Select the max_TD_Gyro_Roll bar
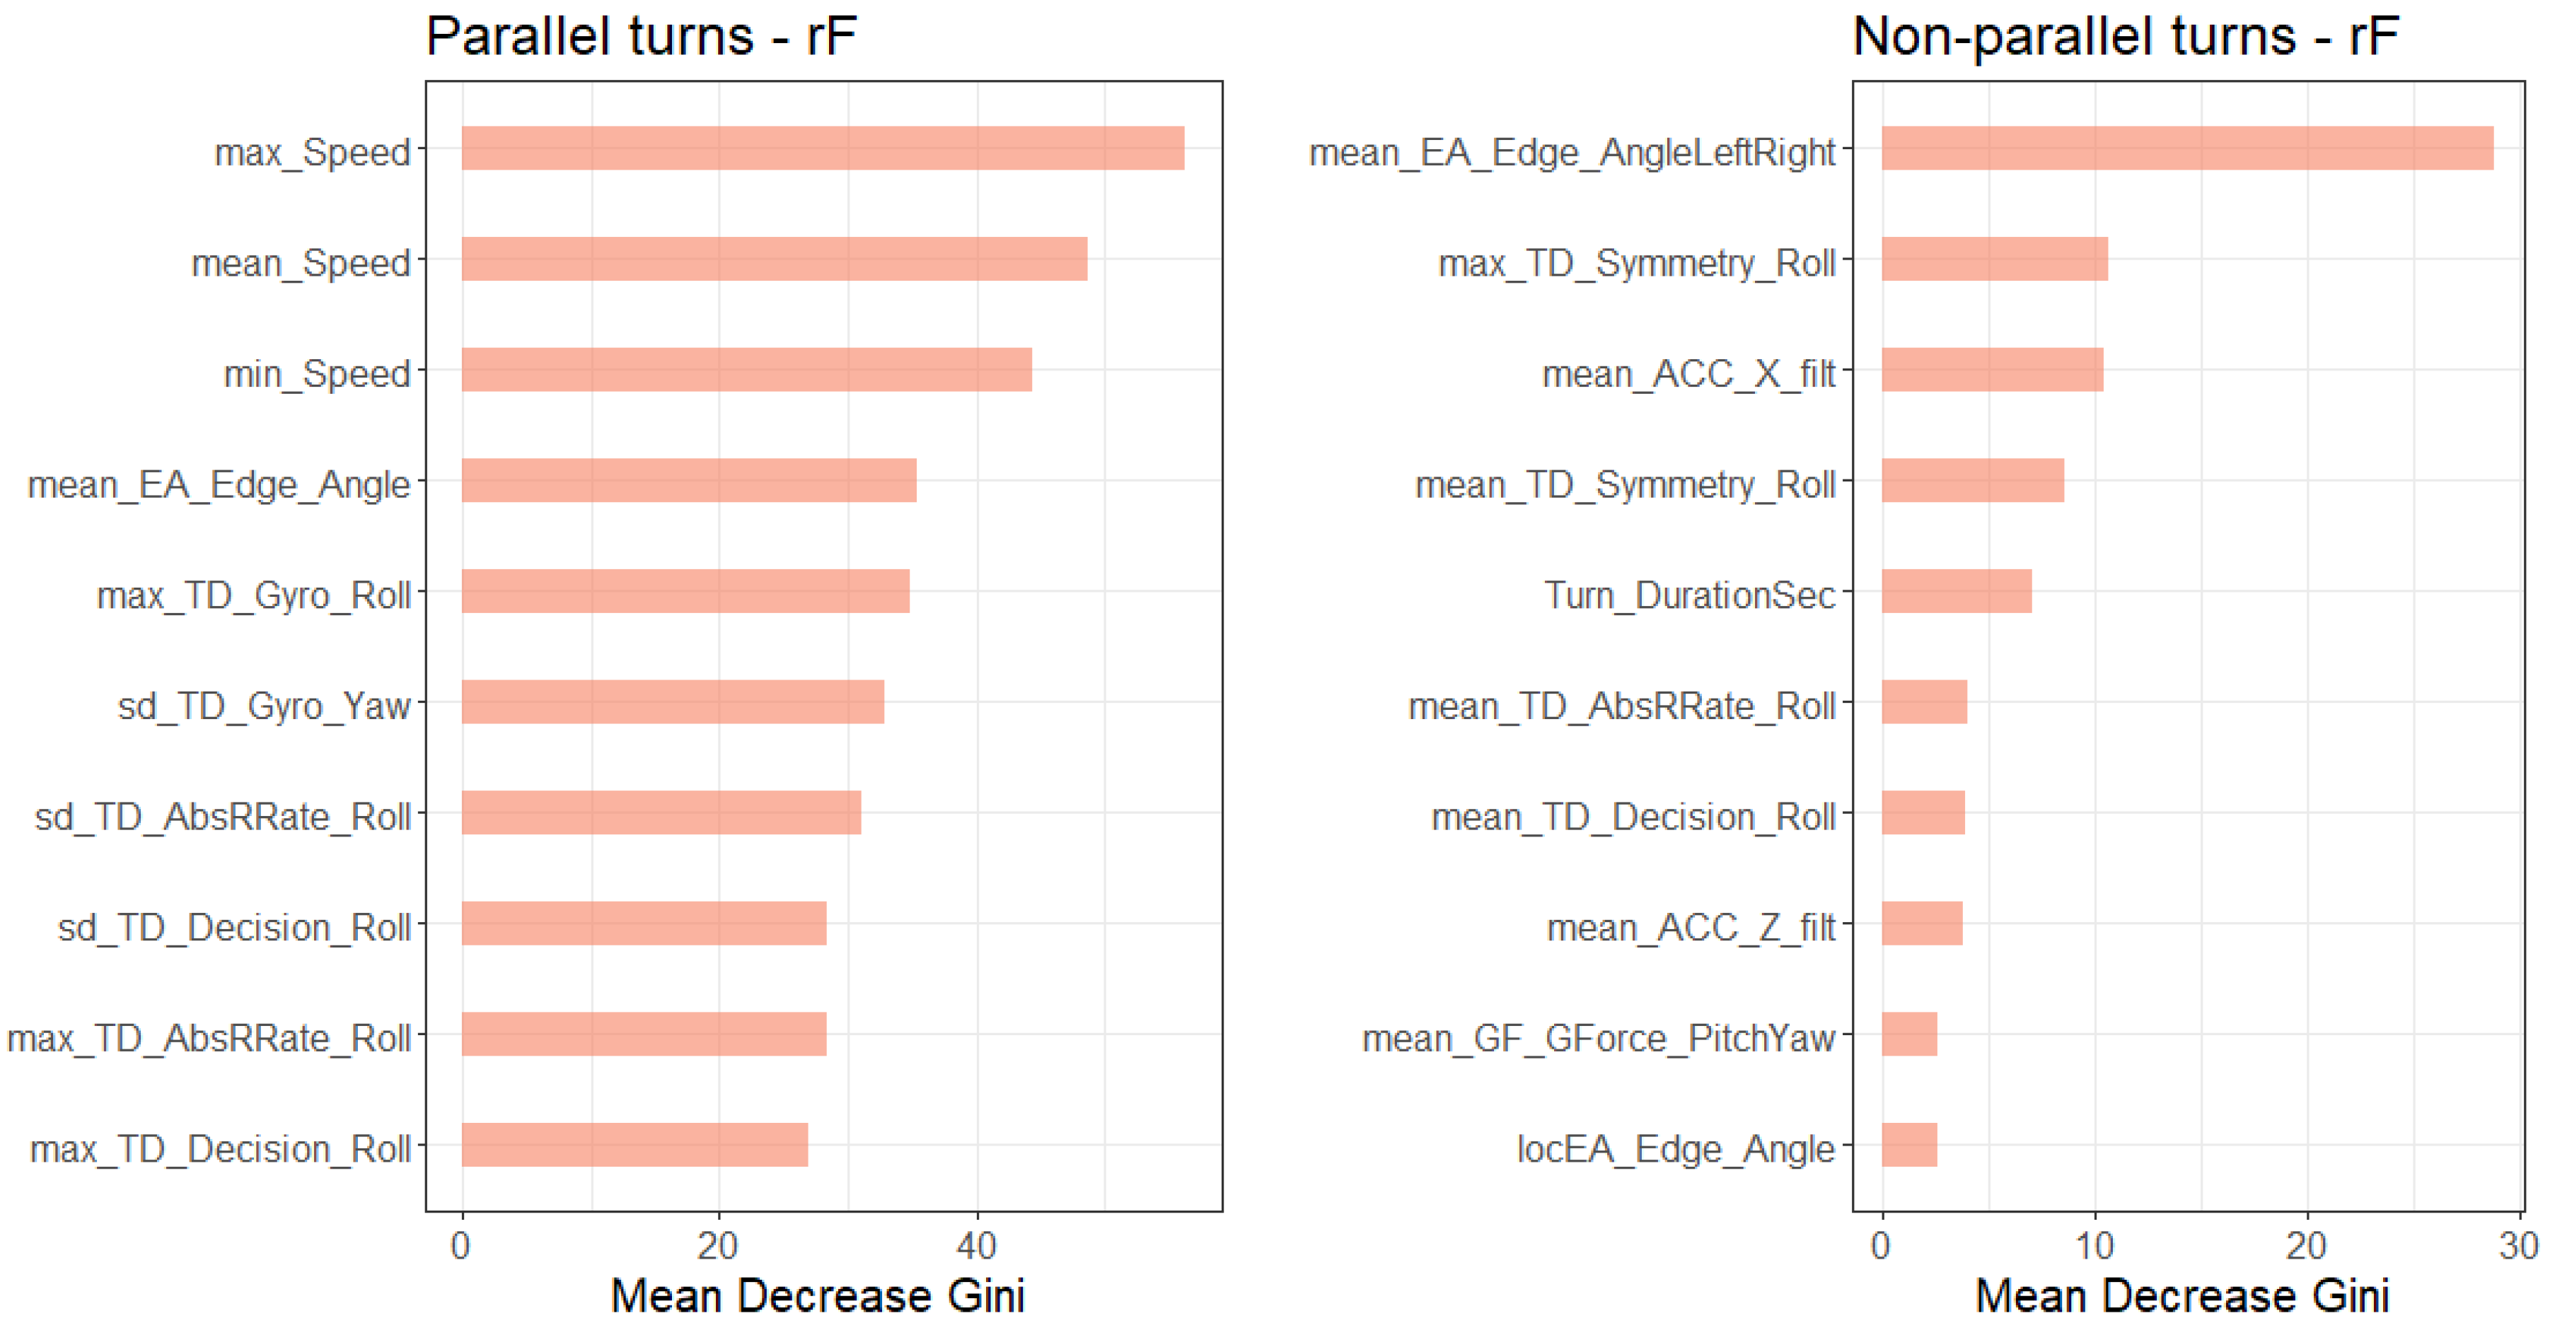2567x1335 pixels. (x=685, y=591)
